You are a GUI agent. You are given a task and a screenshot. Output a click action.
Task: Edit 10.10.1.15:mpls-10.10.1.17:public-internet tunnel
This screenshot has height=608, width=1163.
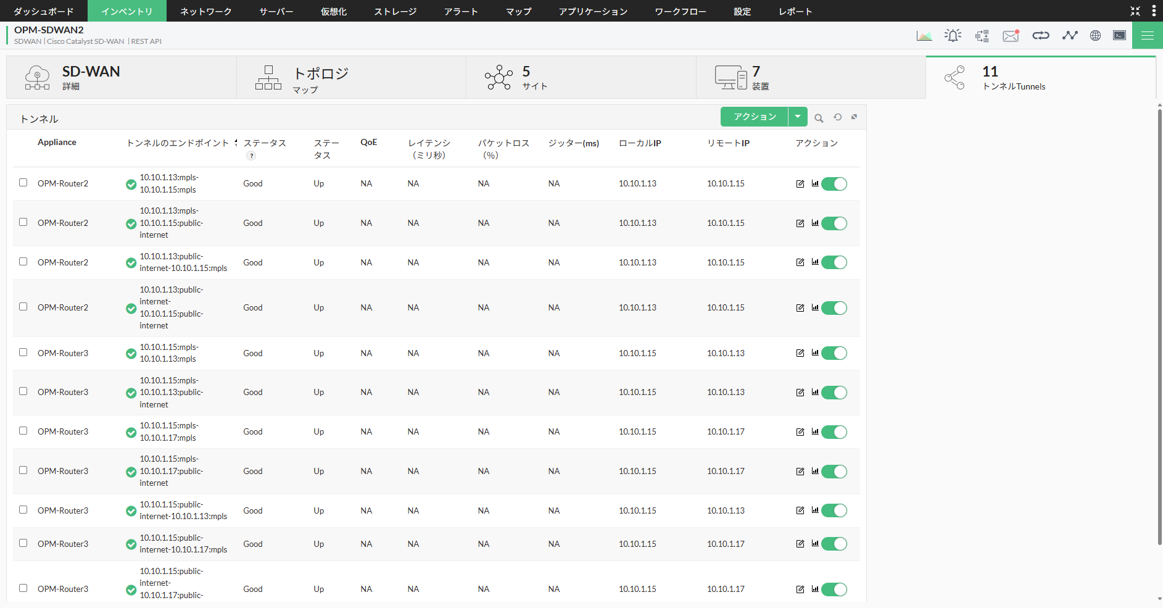[x=800, y=472]
